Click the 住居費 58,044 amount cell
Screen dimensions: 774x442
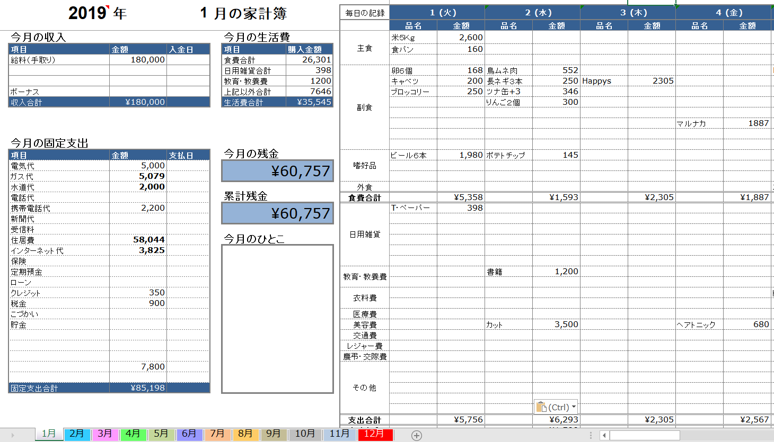(138, 240)
